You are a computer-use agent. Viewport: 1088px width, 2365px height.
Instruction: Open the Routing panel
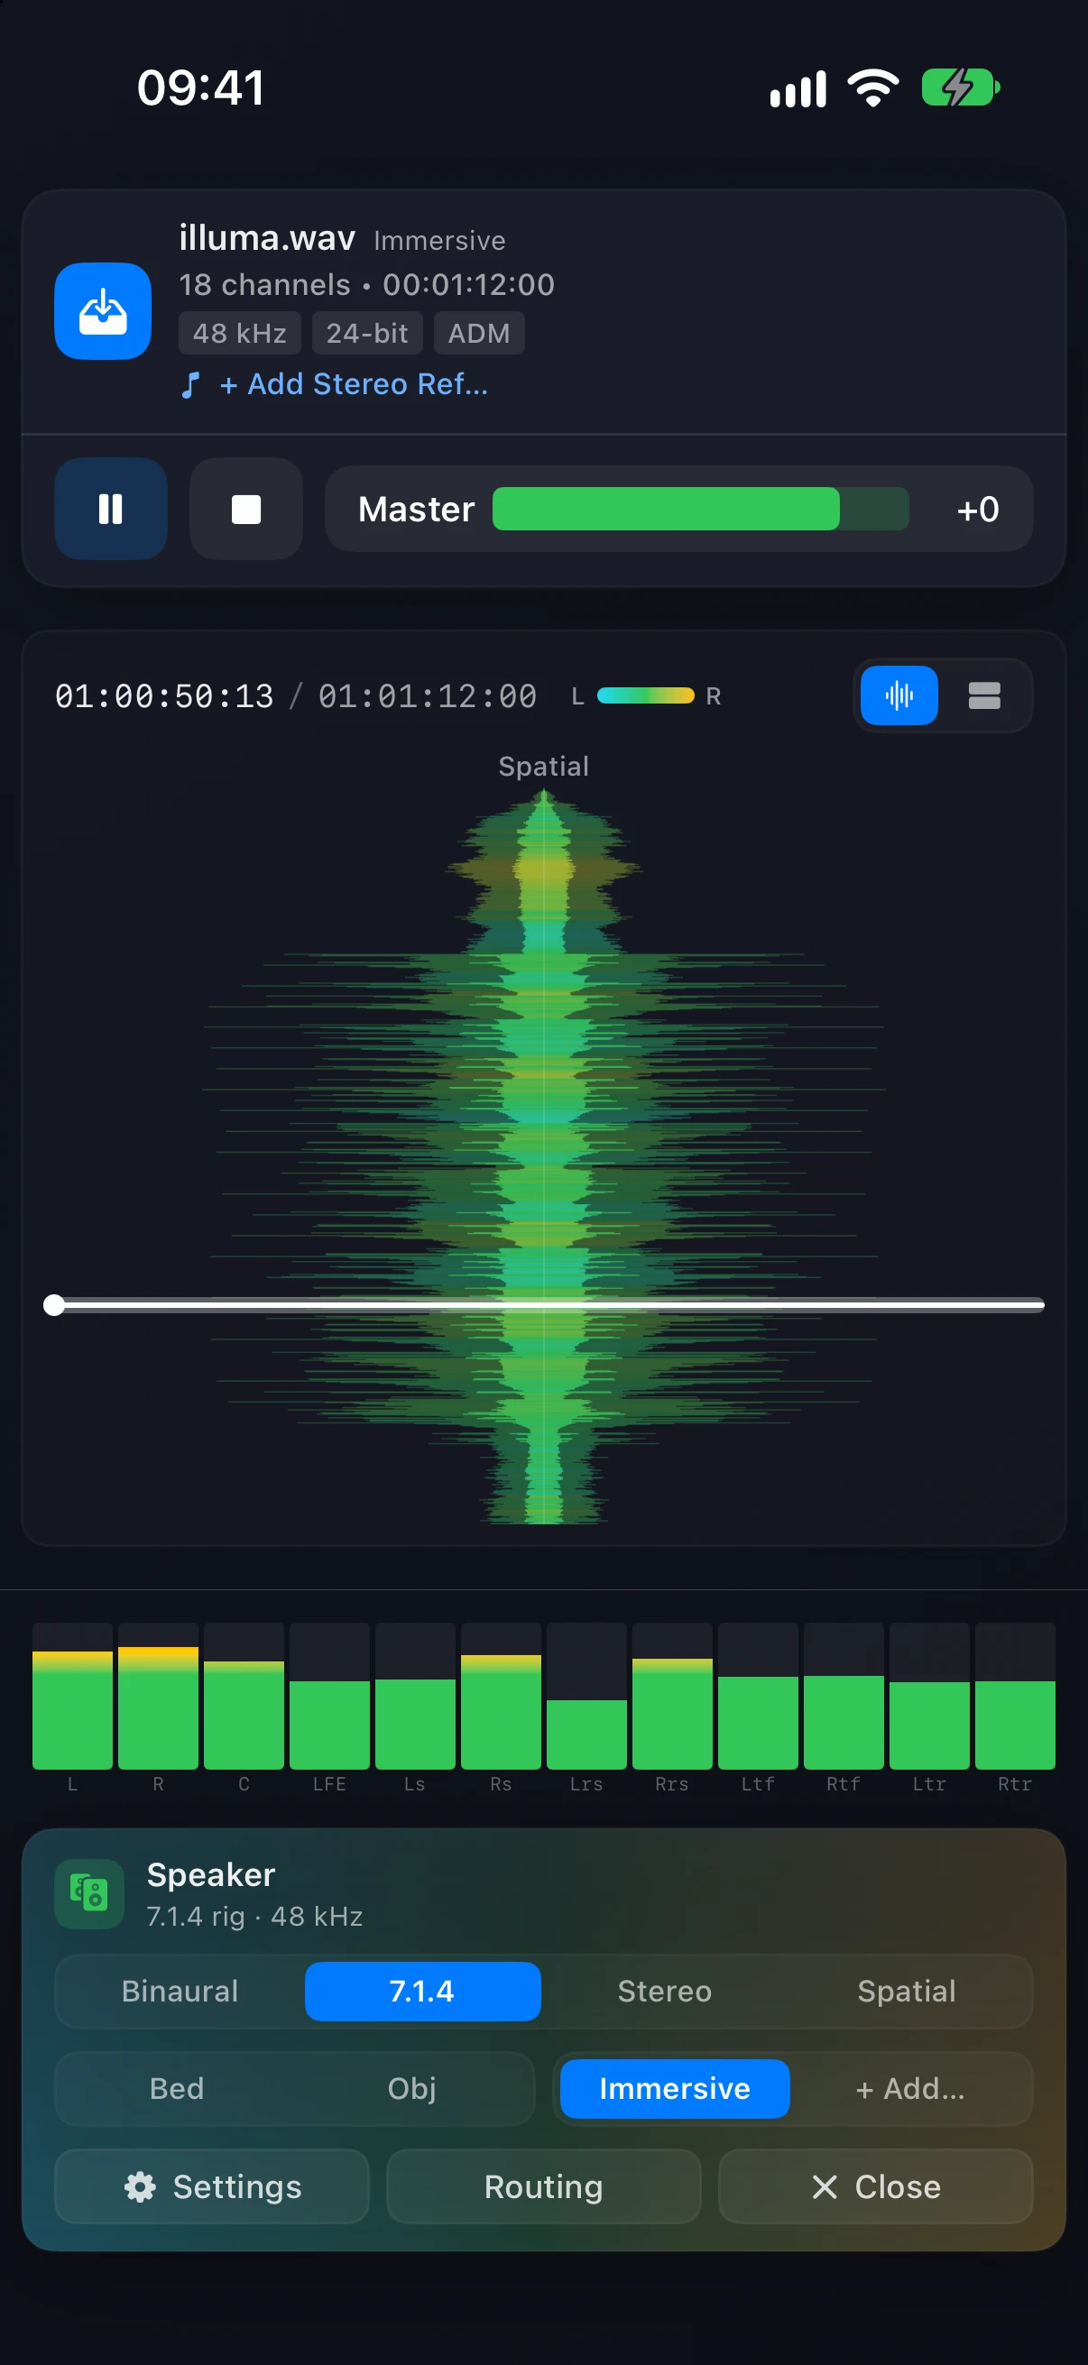(x=543, y=2187)
